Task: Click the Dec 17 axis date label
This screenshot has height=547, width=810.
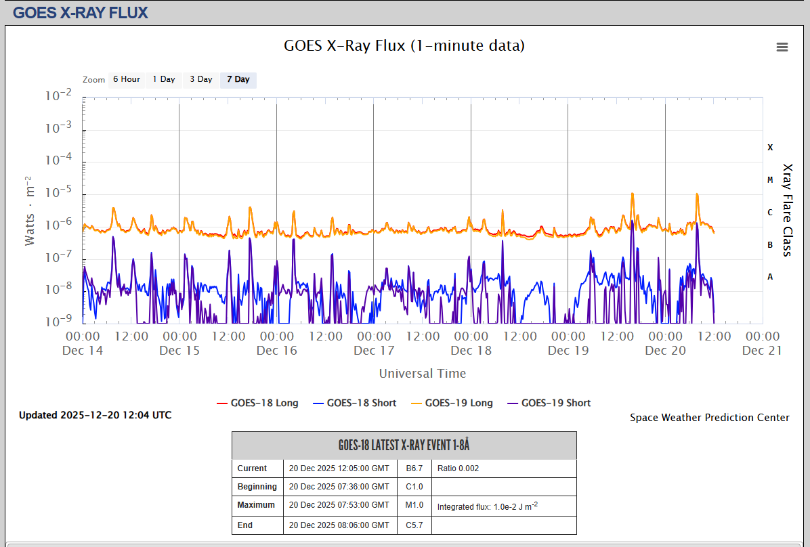Action: (374, 350)
